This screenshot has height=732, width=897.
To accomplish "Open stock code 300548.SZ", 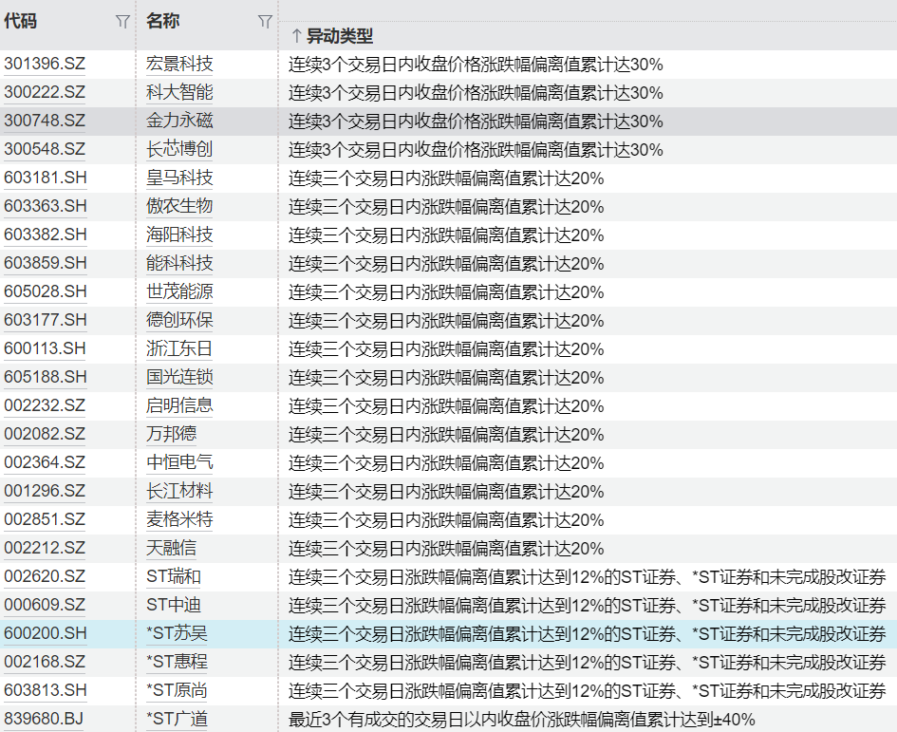I will [45, 149].
